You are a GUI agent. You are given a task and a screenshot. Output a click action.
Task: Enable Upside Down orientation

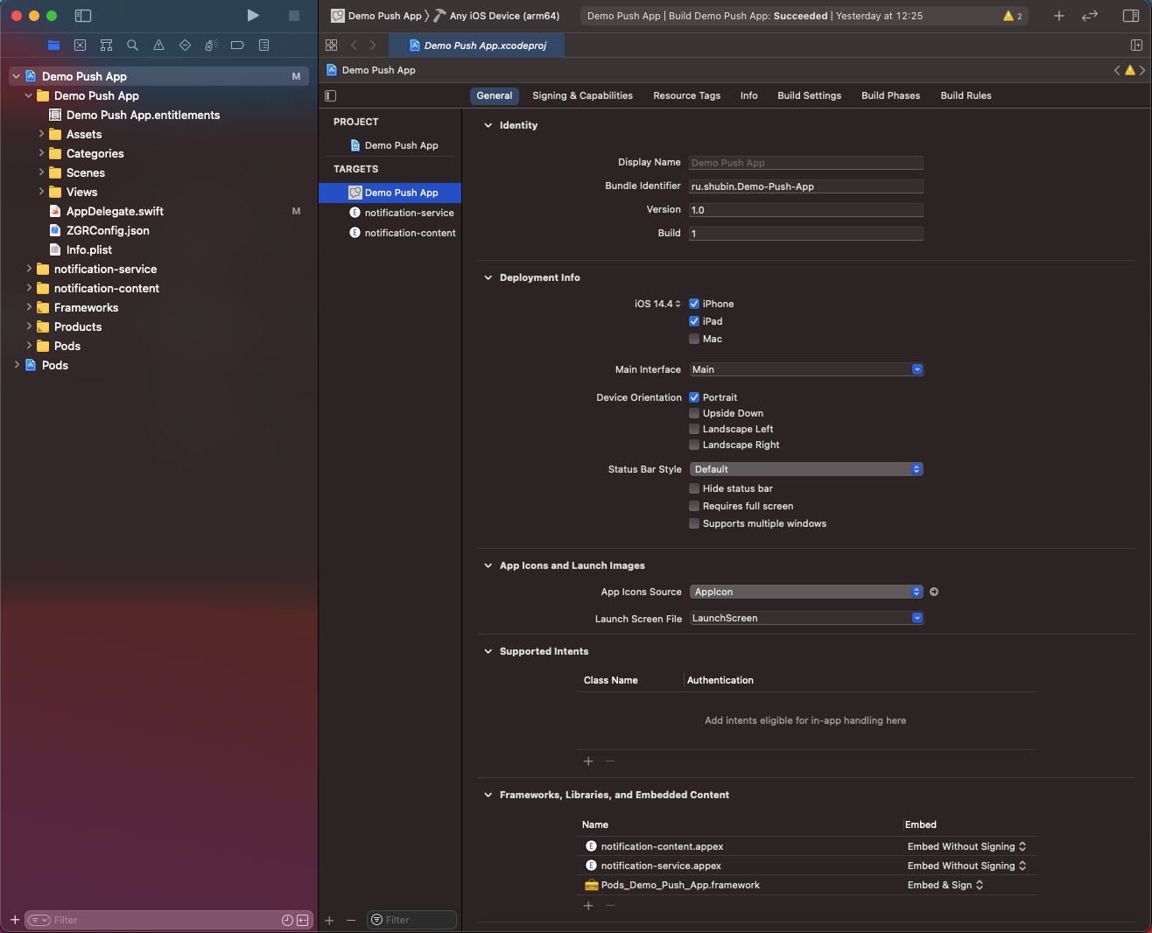click(694, 413)
